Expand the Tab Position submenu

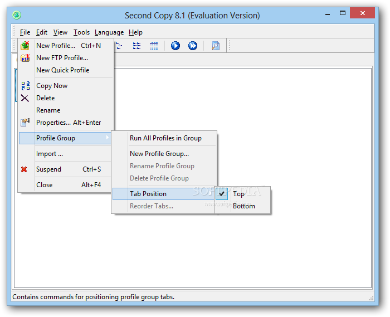click(x=163, y=194)
